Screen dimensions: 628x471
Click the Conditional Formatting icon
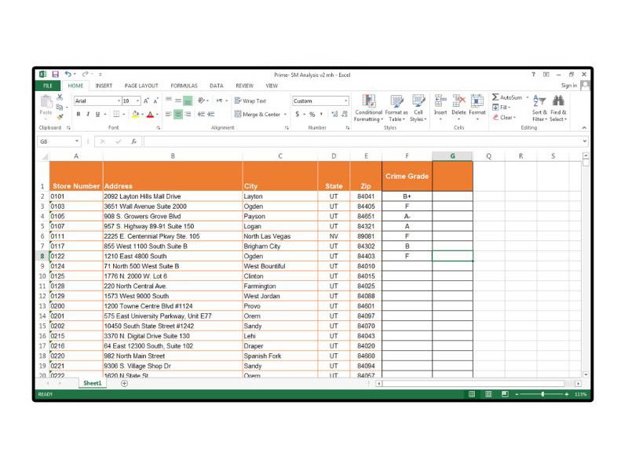pyautogui.click(x=368, y=105)
